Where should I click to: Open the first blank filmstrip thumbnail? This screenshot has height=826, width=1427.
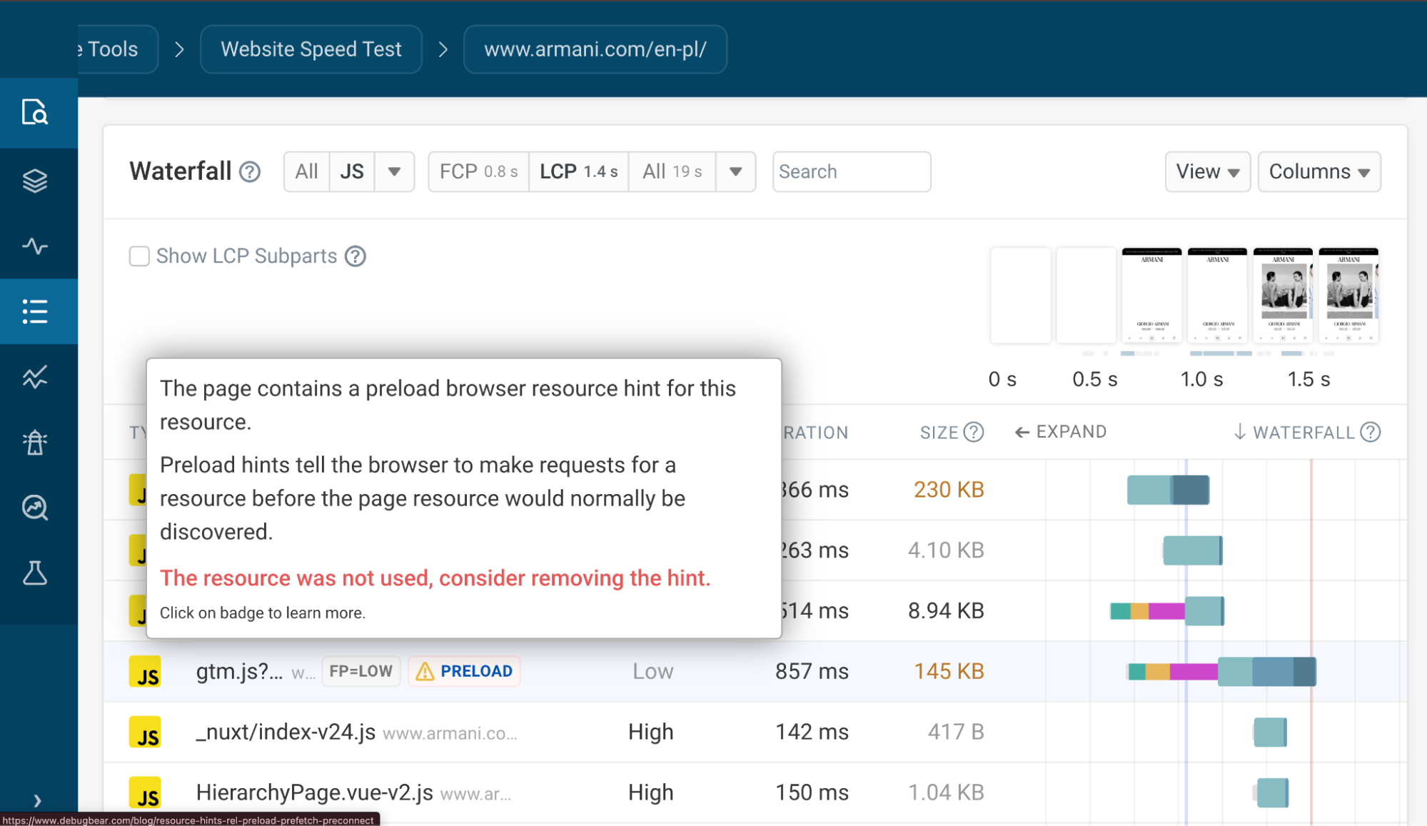tap(1020, 295)
